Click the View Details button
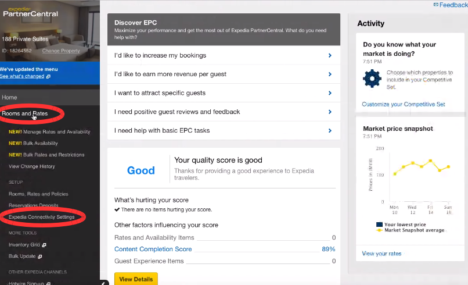The height and width of the screenshot is (285, 468). coord(136,279)
